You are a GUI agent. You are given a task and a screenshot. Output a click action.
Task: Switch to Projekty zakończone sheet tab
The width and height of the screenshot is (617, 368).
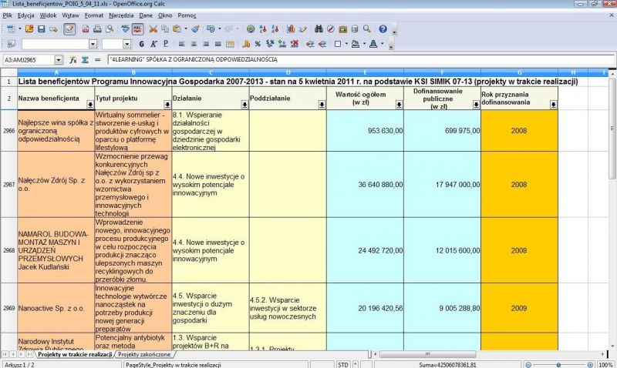pyautogui.click(x=144, y=354)
